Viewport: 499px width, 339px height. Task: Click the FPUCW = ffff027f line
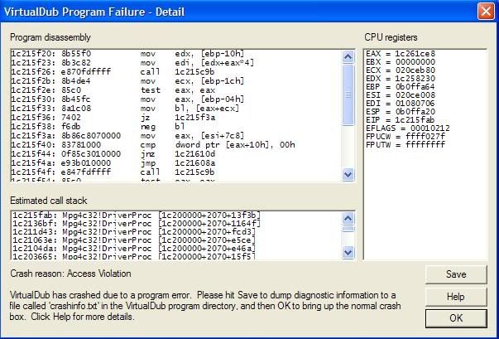pyautogui.click(x=405, y=137)
